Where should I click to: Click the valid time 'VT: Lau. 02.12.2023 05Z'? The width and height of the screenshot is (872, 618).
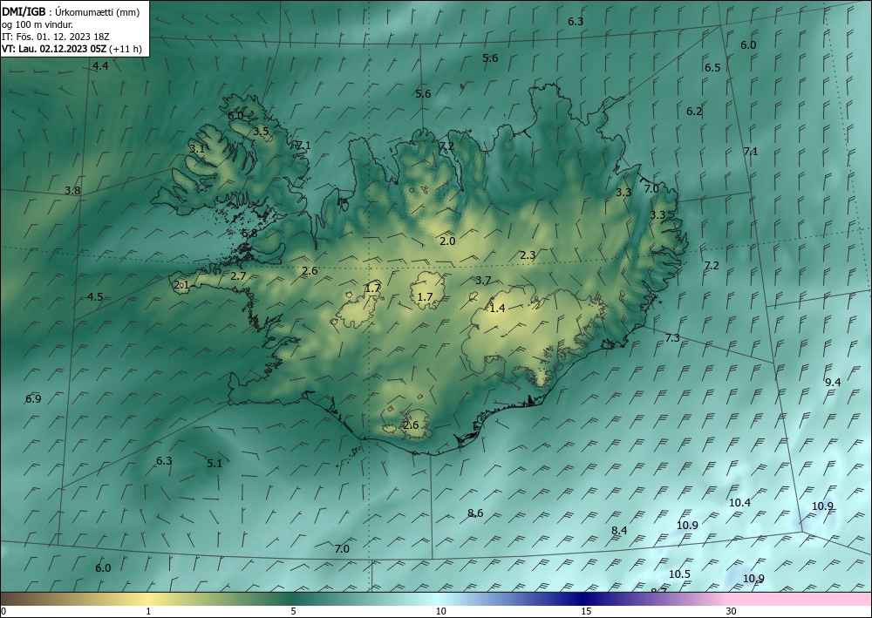[x=54, y=49]
